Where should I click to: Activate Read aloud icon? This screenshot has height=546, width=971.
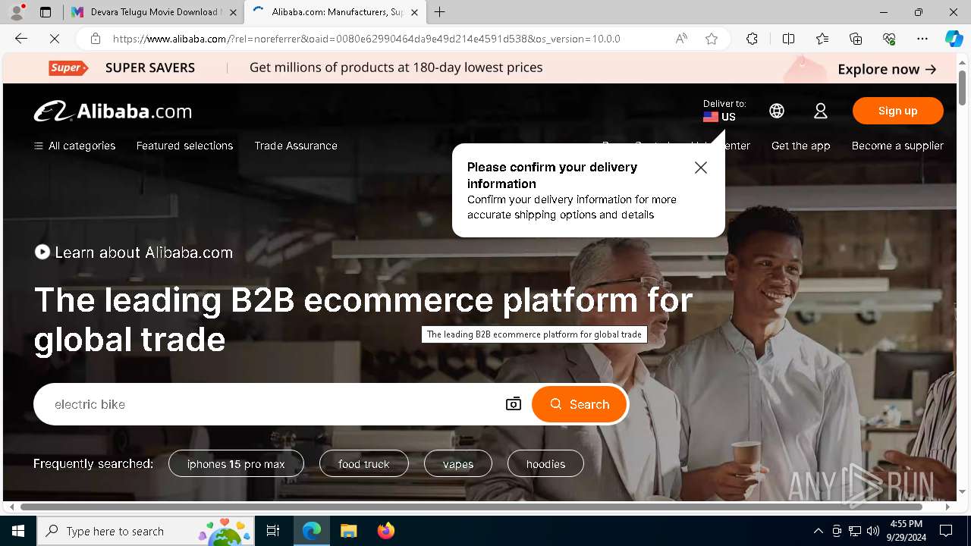(681, 39)
